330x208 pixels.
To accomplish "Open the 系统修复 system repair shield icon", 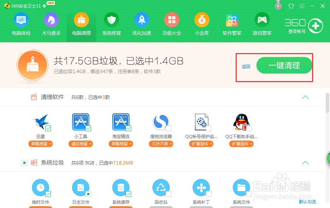I will pos(112,20).
